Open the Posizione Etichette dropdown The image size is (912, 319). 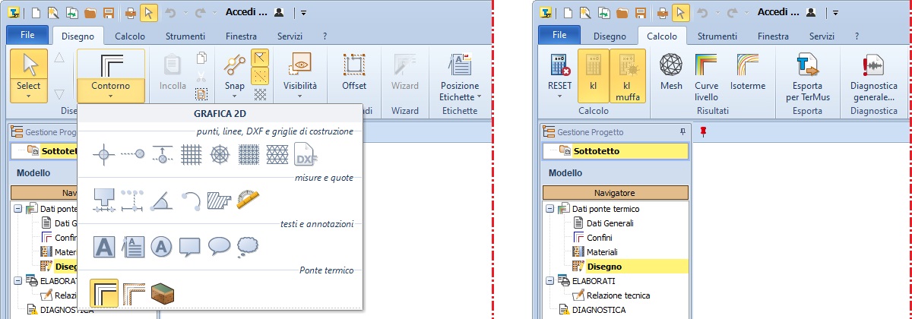(x=480, y=96)
